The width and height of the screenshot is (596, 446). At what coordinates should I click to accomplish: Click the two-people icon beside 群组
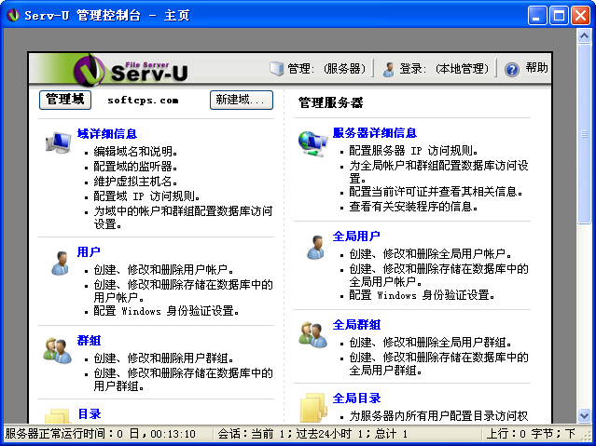point(58,350)
